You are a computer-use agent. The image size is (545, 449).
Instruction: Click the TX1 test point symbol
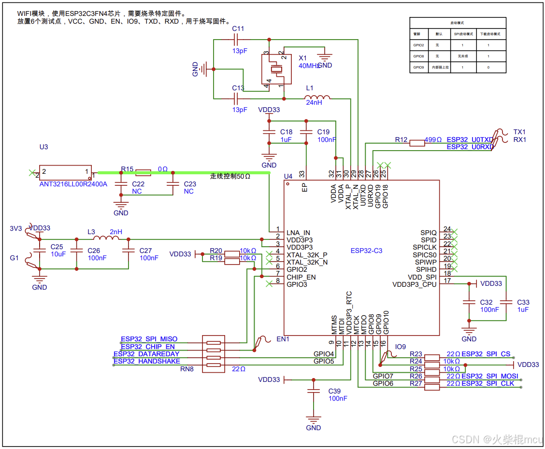(x=500, y=136)
